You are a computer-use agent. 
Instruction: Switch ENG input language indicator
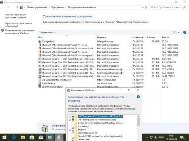pyautogui.click(x=162, y=137)
